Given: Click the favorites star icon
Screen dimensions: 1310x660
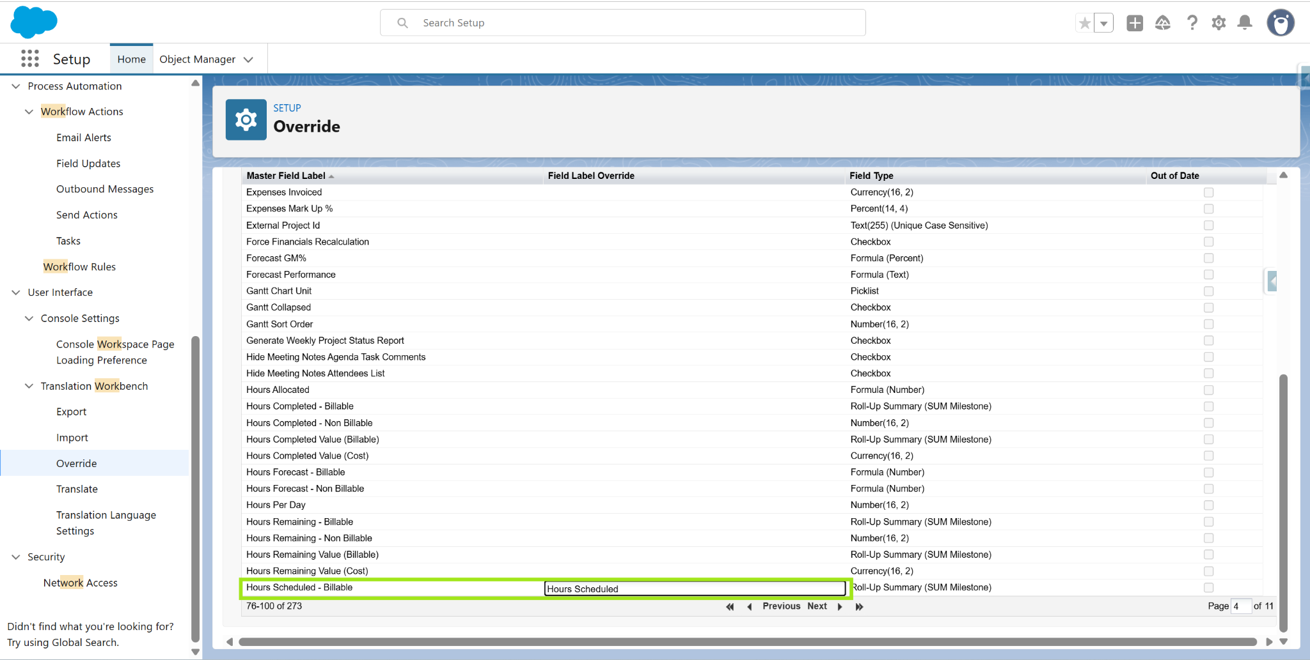Looking at the screenshot, I should (1085, 24).
